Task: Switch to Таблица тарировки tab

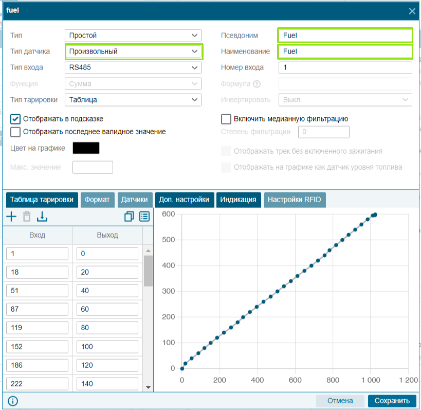Action: tap(42, 200)
